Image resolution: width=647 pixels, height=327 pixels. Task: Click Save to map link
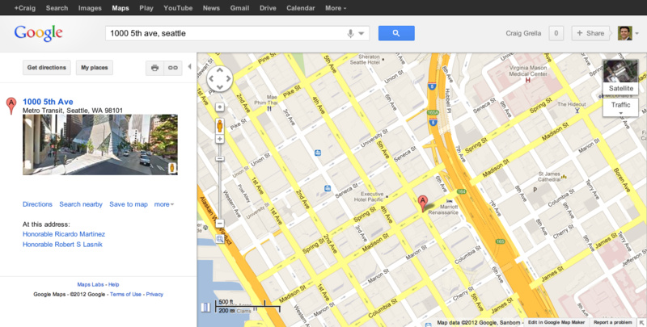tap(129, 204)
